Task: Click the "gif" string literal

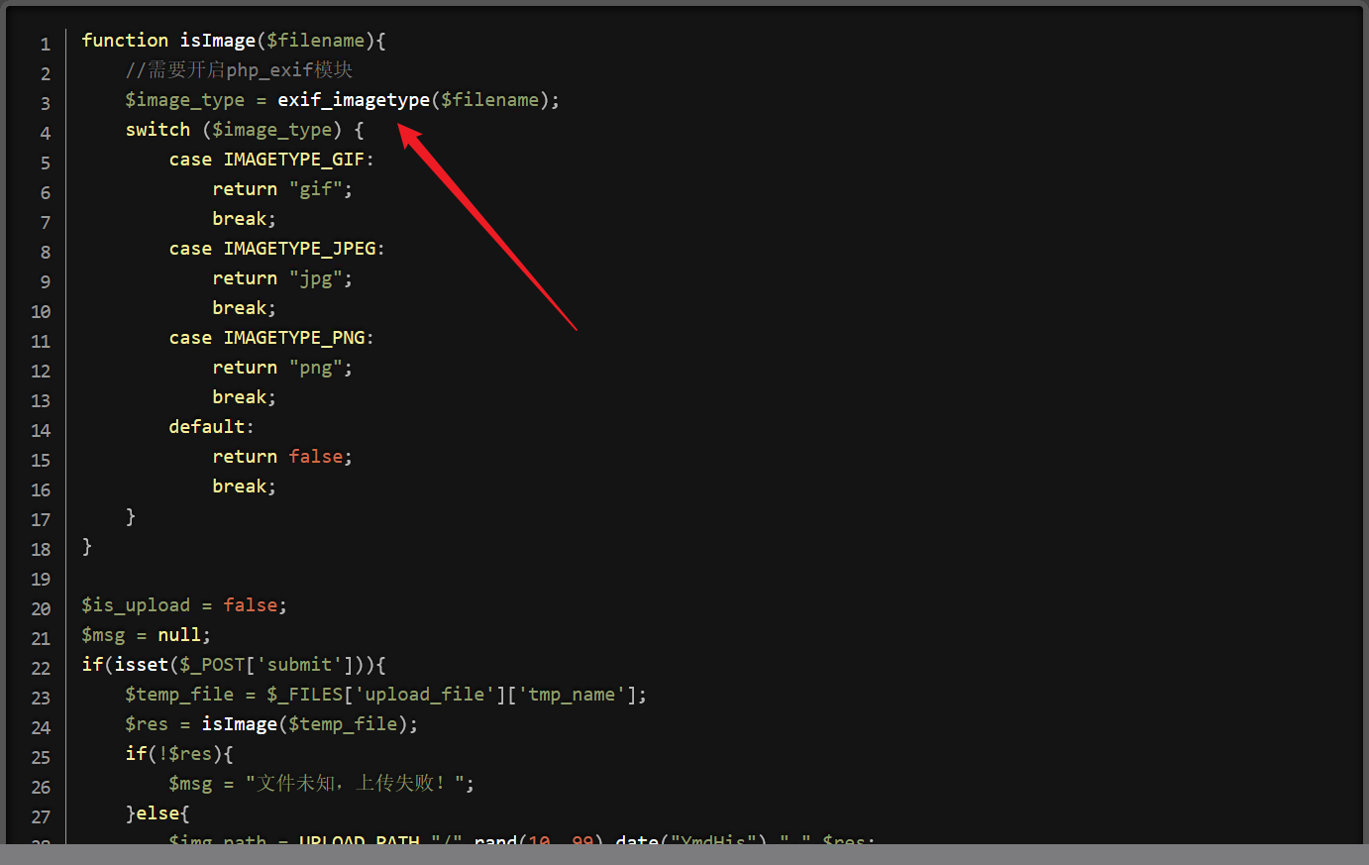Action: pos(316,189)
